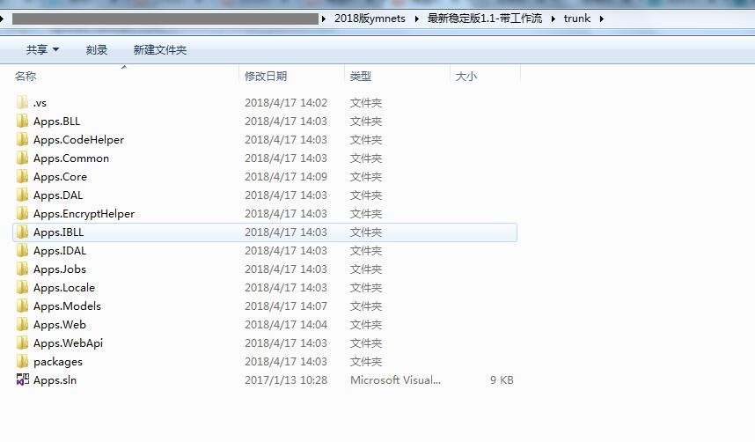Expand the arrow after 最新稳定版1.1-带工作流 breadcrumb
Image resolution: width=755 pixels, height=442 pixels.
pos(553,18)
